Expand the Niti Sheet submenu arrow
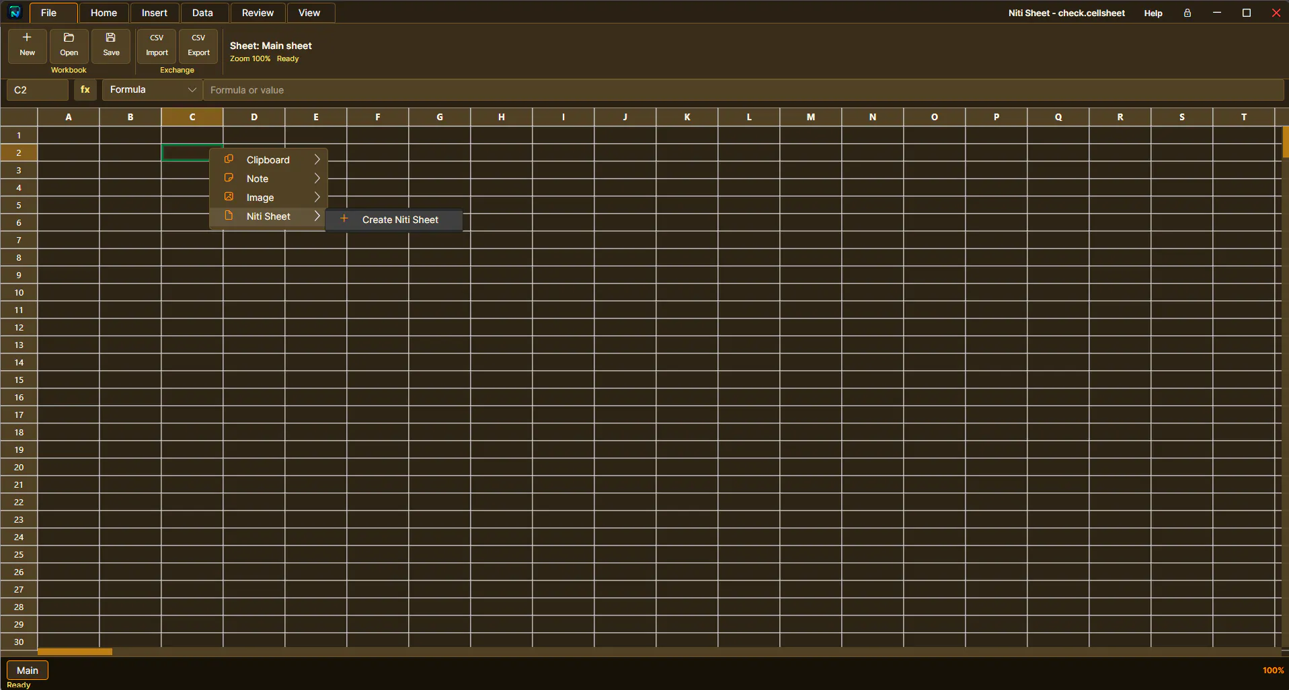 (x=317, y=216)
